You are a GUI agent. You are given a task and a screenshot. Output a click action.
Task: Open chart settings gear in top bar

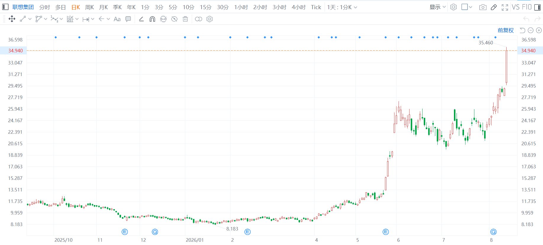point(453,7)
